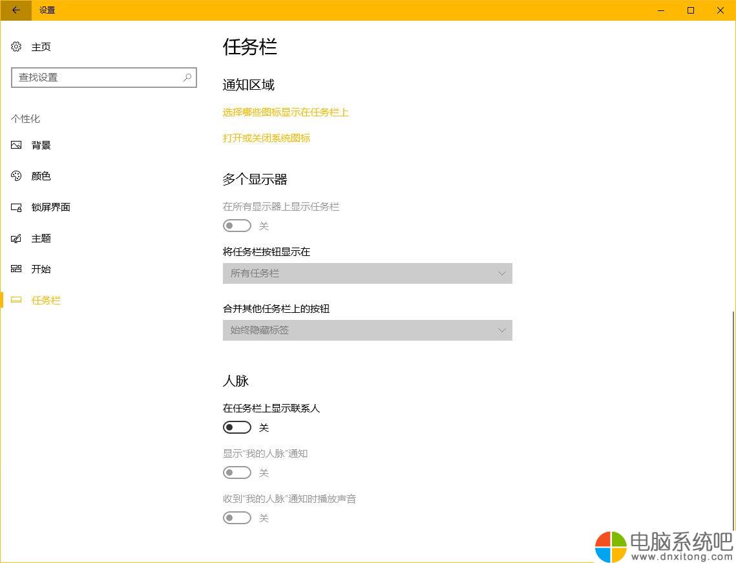Open the 始终隐藏标签 dropdown
736x563 pixels.
368,330
